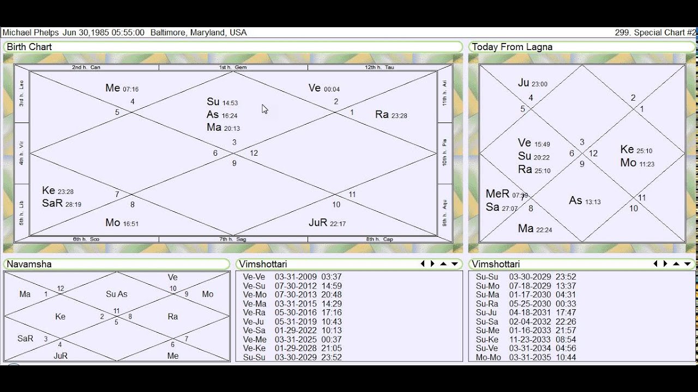Click '2nd h. Can' house label

click(86, 68)
